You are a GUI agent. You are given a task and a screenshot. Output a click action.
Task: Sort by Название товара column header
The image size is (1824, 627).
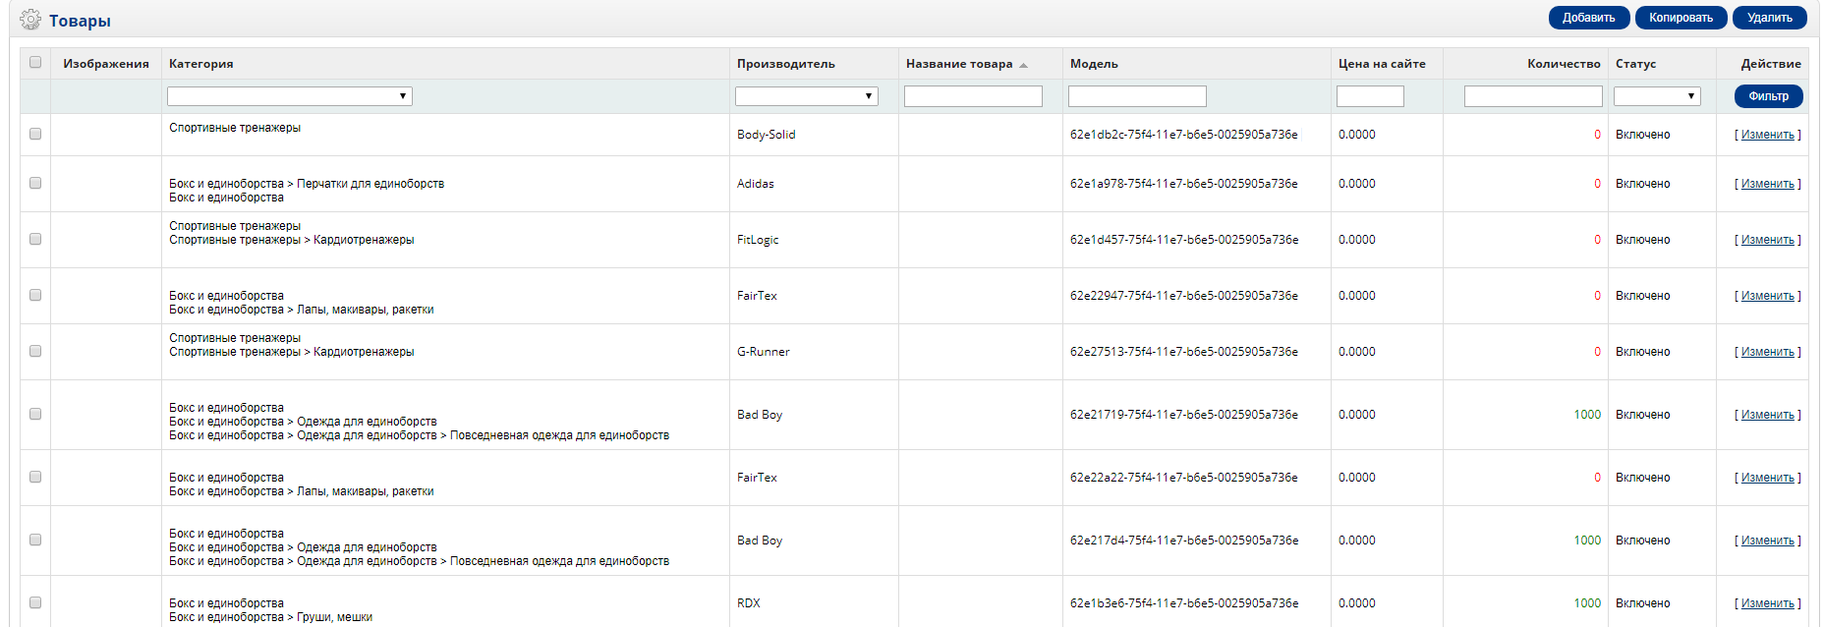tap(959, 64)
